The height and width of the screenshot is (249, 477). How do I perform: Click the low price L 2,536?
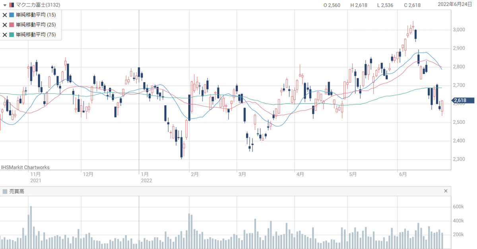(385, 5)
